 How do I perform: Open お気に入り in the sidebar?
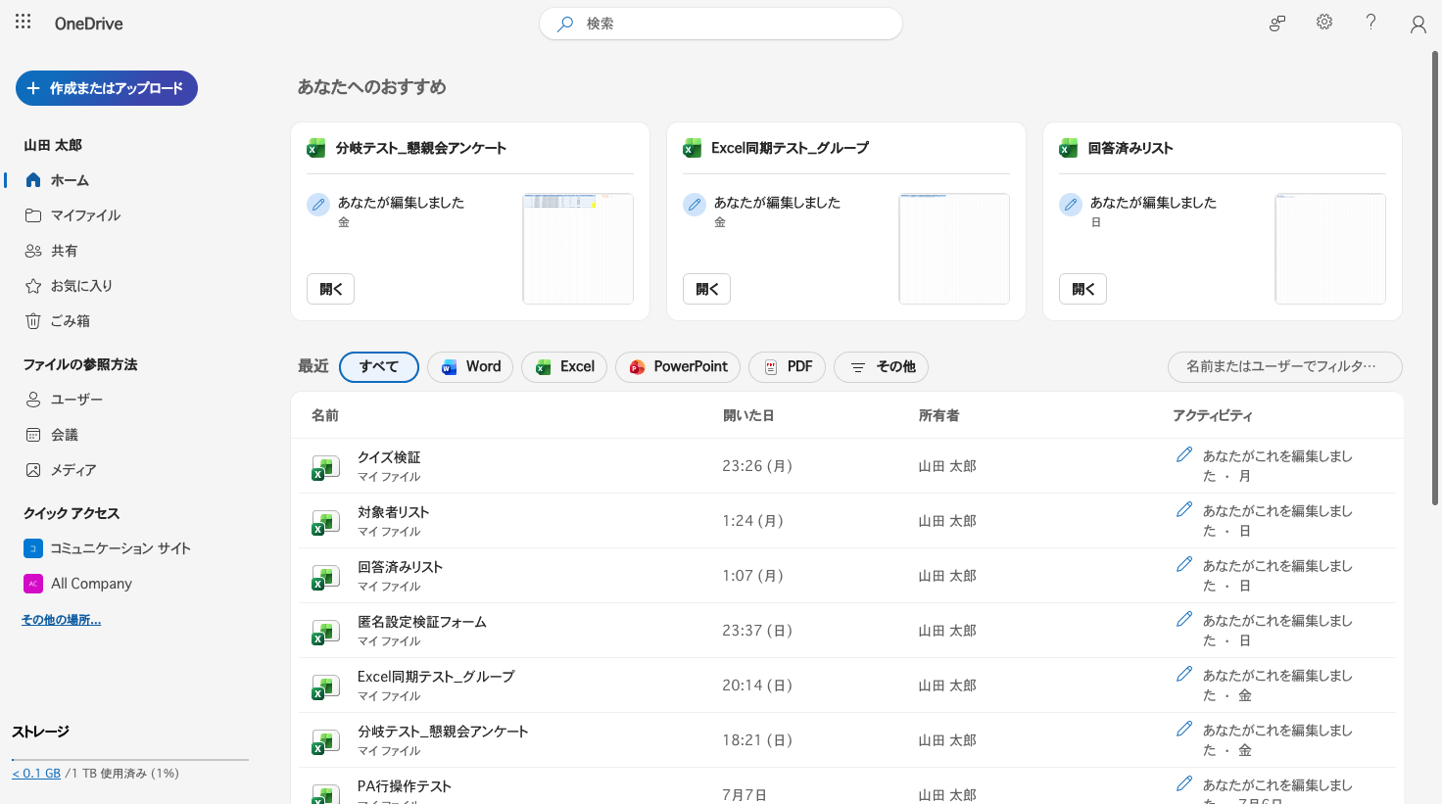click(x=81, y=286)
